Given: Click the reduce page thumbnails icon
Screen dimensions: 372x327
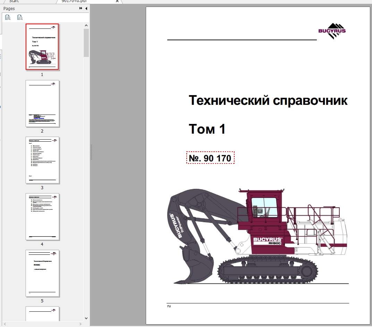Looking at the screenshot, I should point(20,17).
